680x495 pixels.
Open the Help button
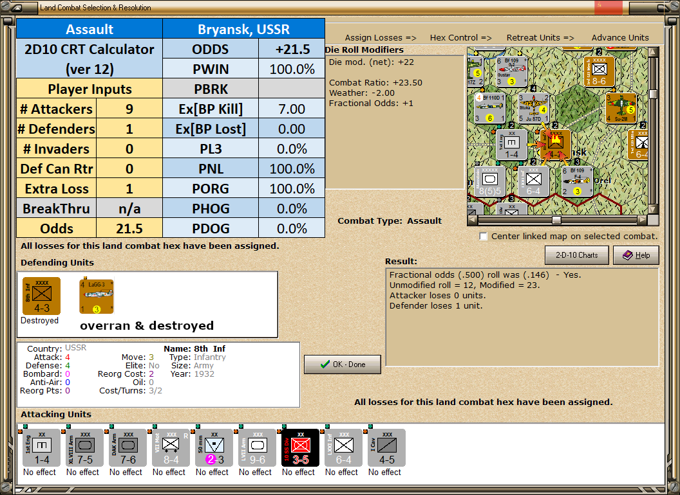click(x=636, y=255)
